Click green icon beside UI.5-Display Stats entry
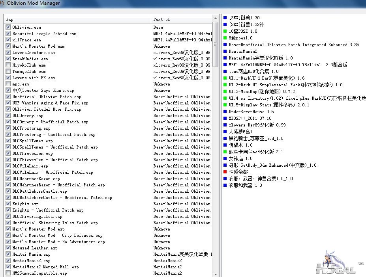Image resolution: width=366 pixels, height=277 pixels. [225, 105]
